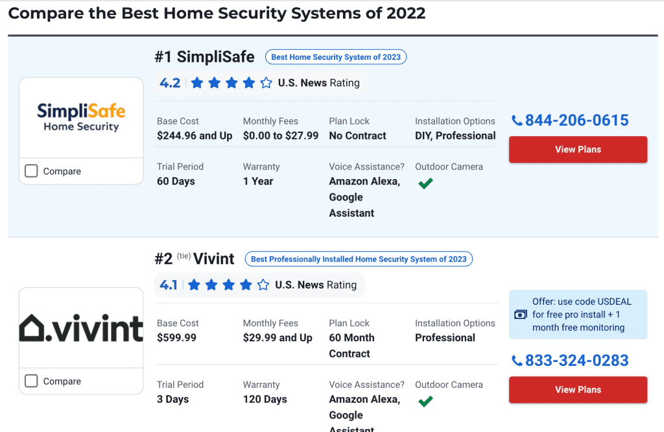Open View Plans for SimpliSafe
The width and height of the screenshot is (664, 432).
[578, 149]
